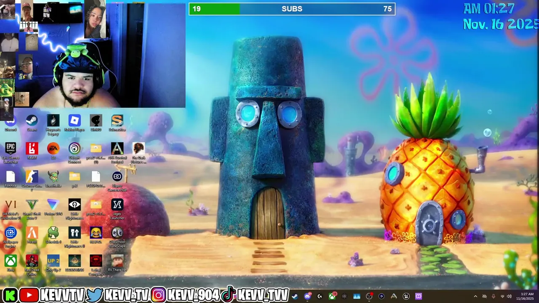Viewport: 539px width, 303px height.
Task: Launch the Epic Games Launcher icon
Action: point(11,153)
